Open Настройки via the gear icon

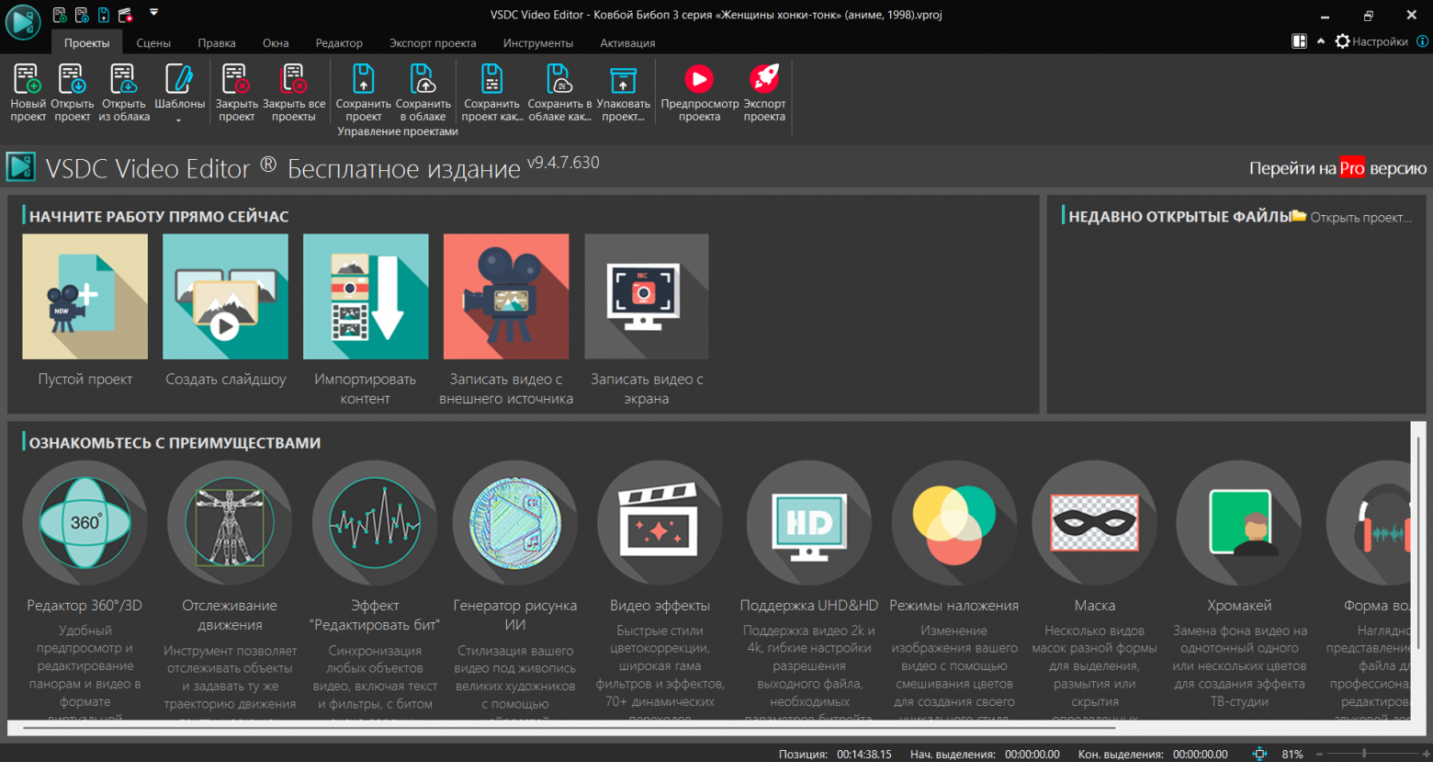1342,41
